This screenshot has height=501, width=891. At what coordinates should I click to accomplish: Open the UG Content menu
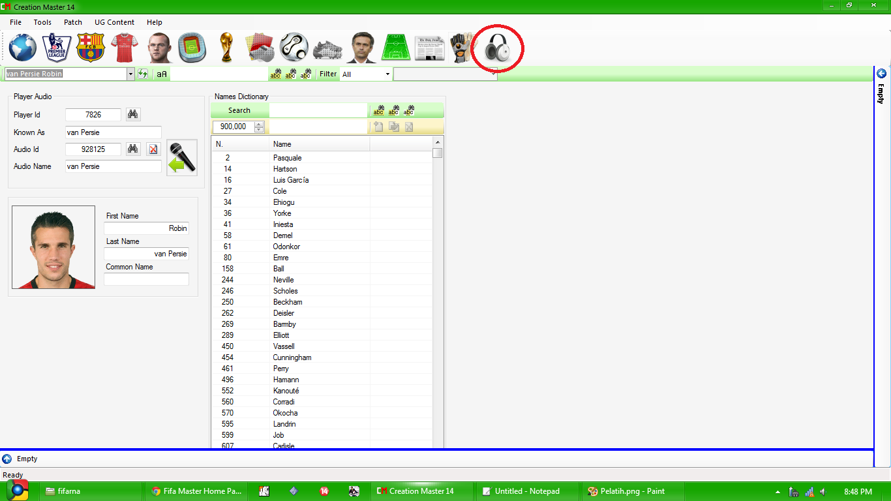point(114,22)
